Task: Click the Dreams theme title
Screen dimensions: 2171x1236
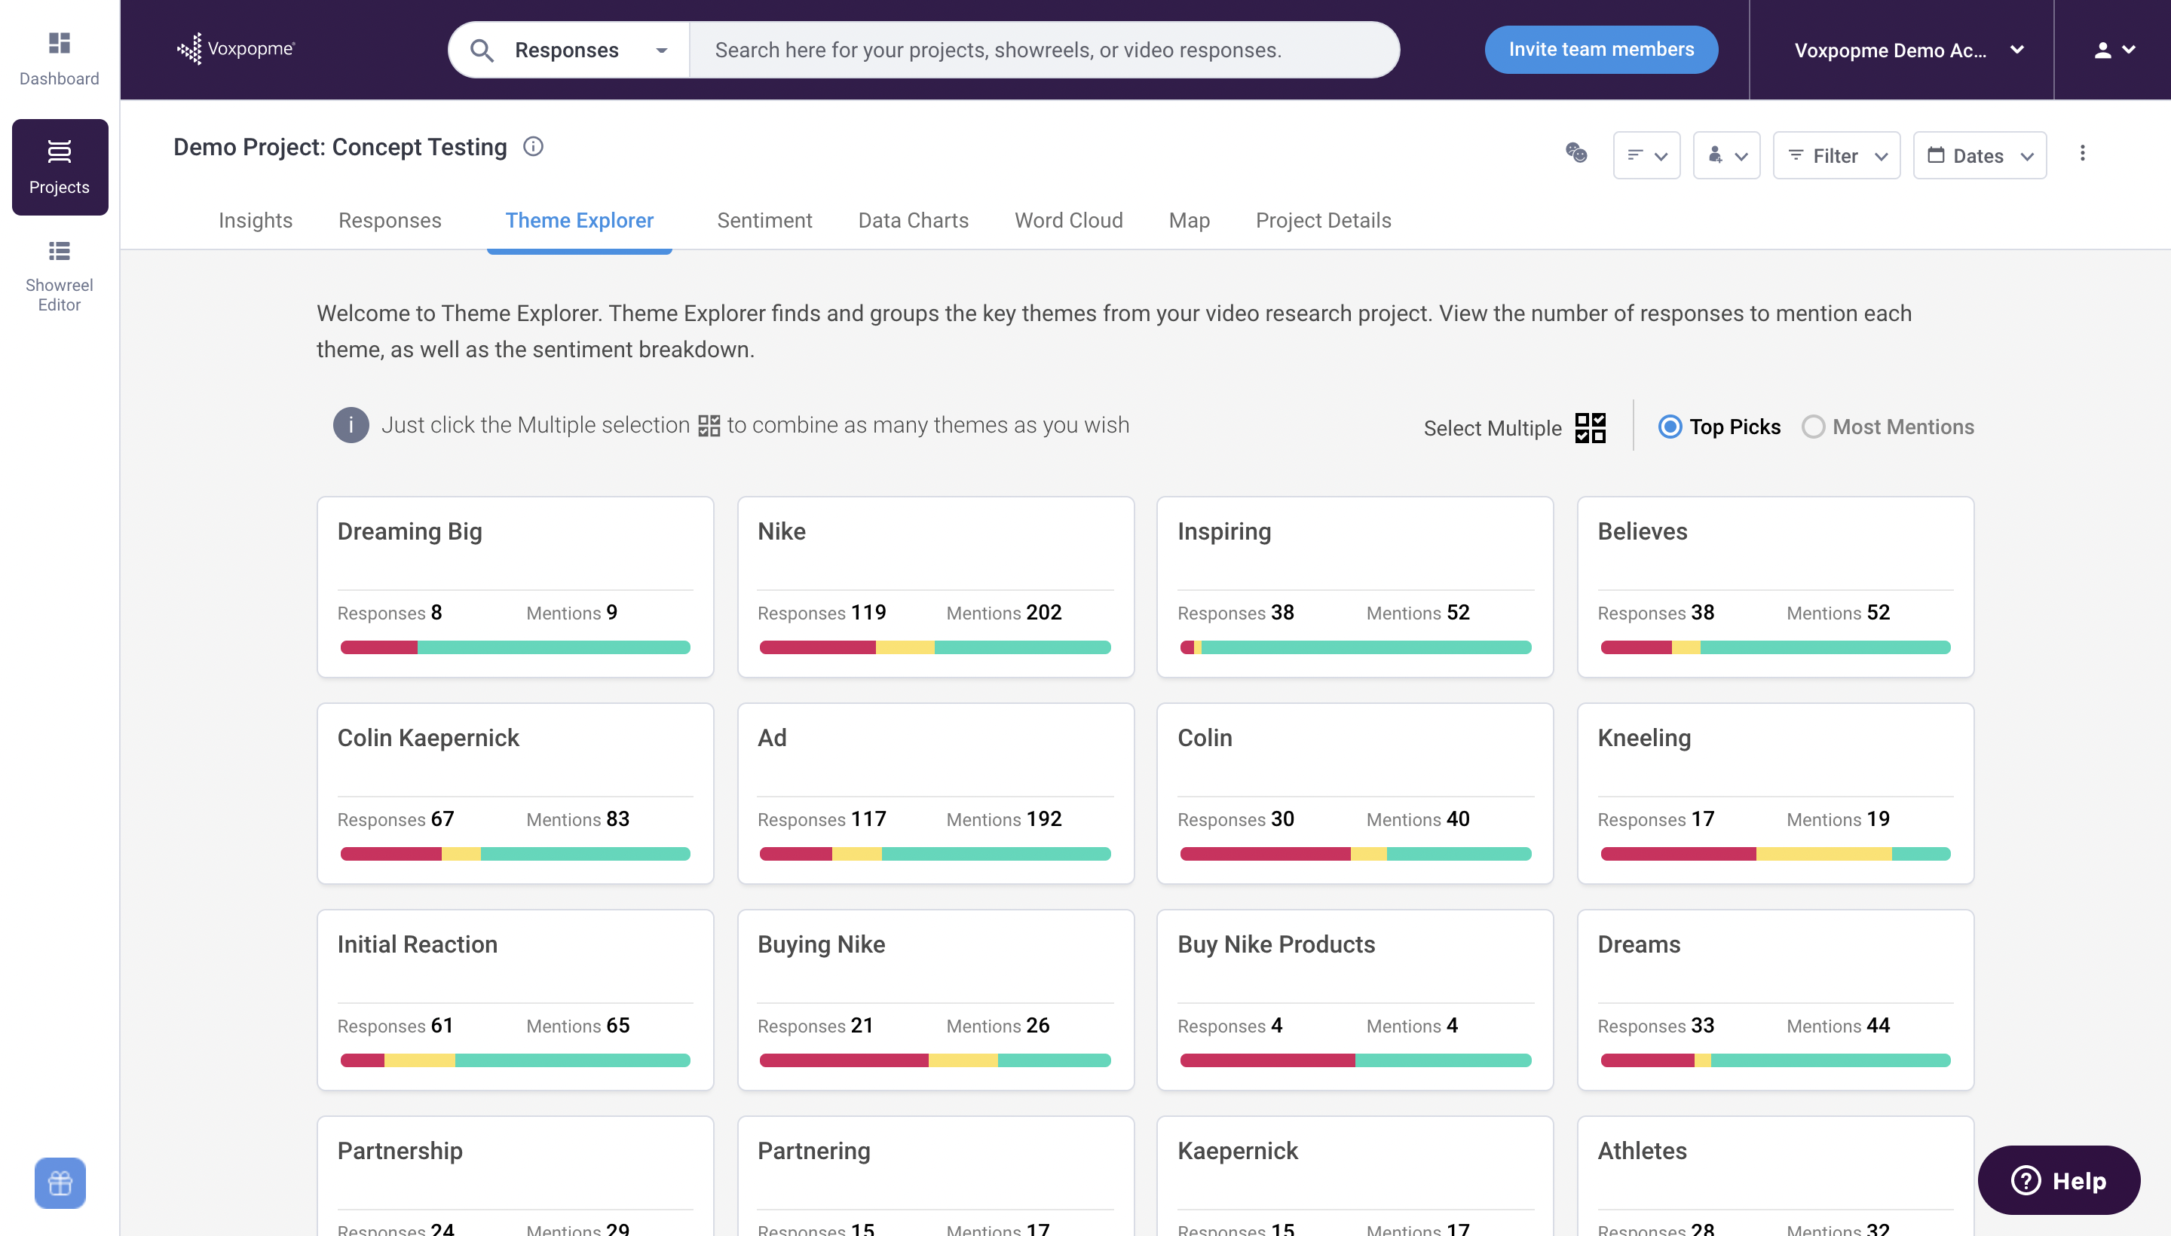Action: pos(1639,944)
